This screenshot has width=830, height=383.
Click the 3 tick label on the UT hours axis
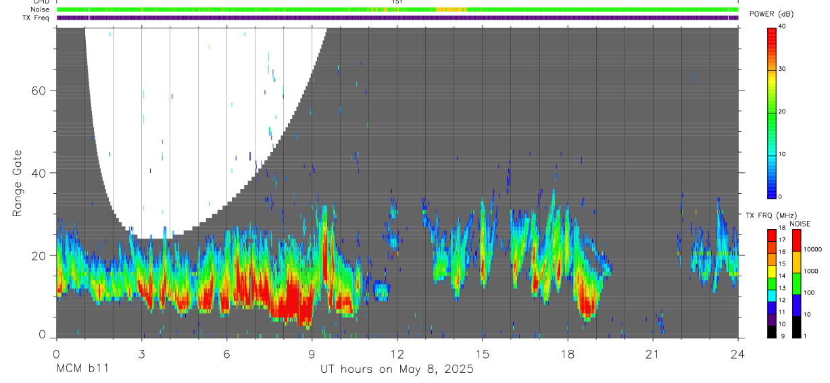coord(141,355)
